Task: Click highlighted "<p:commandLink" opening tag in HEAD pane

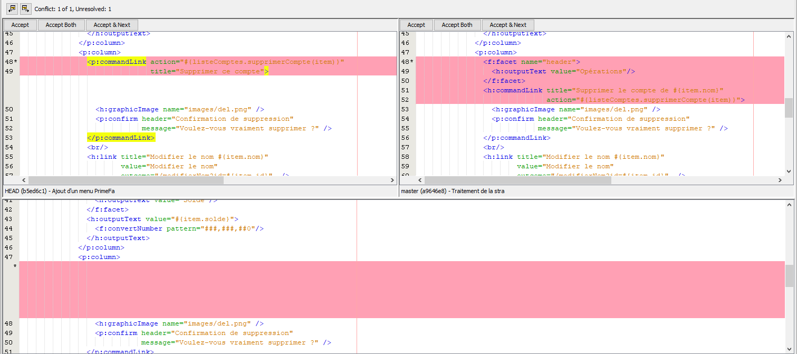Action: (x=117, y=62)
